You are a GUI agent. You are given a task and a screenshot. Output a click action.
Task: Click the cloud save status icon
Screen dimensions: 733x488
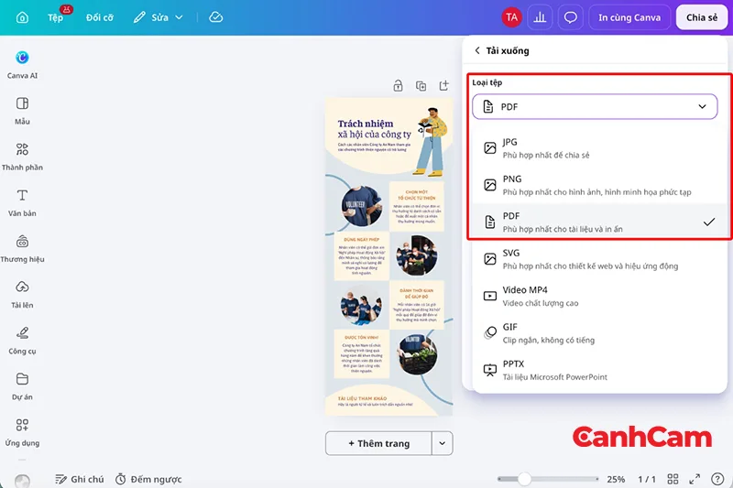[x=215, y=17]
